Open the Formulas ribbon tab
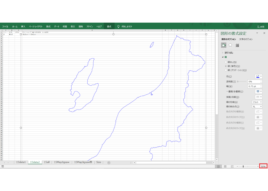This screenshot has width=268, height=191. point(48,27)
